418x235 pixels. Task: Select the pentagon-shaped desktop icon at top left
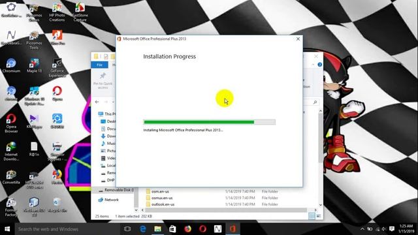(11, 10)
